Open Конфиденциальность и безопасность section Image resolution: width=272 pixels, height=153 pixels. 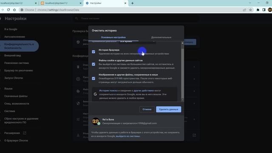[x=19, y=46]
